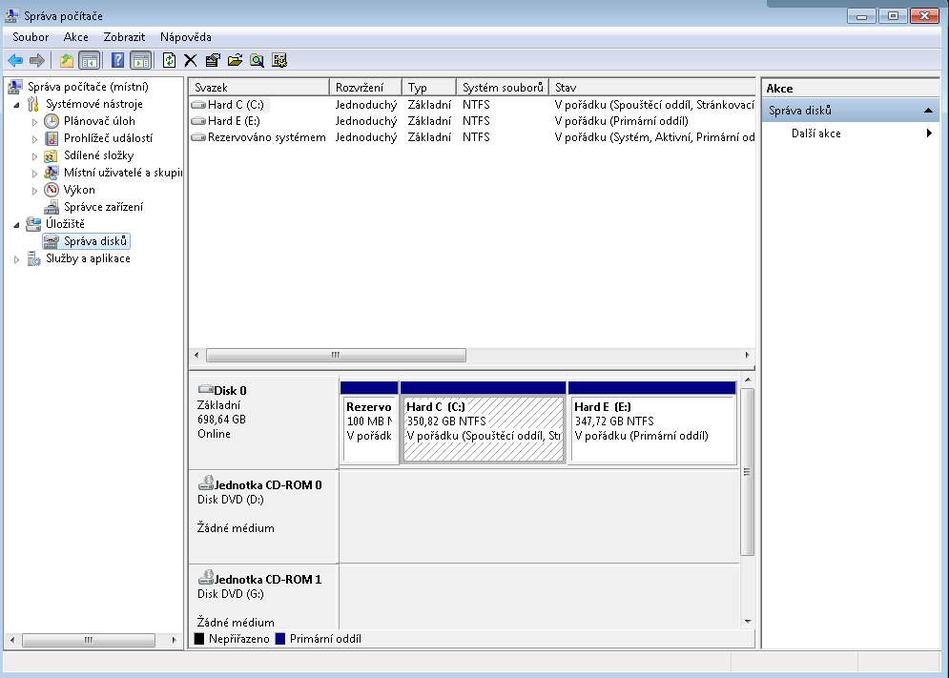Toggle the action pane toolbar icon

141,60
